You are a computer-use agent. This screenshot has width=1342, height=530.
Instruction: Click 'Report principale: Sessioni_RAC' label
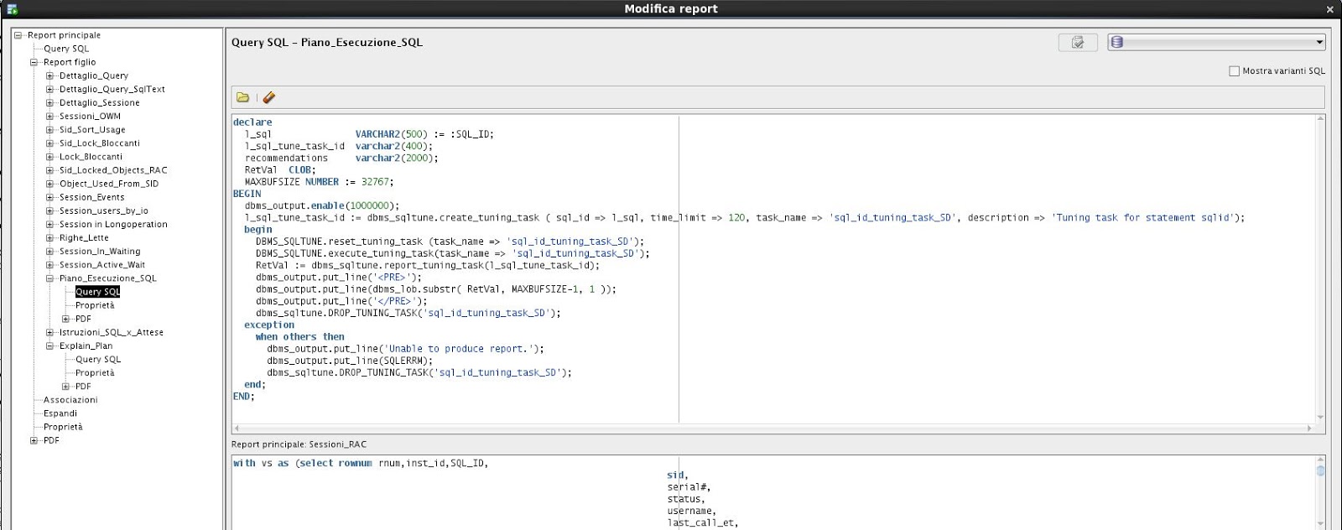[x=299, y=444]
